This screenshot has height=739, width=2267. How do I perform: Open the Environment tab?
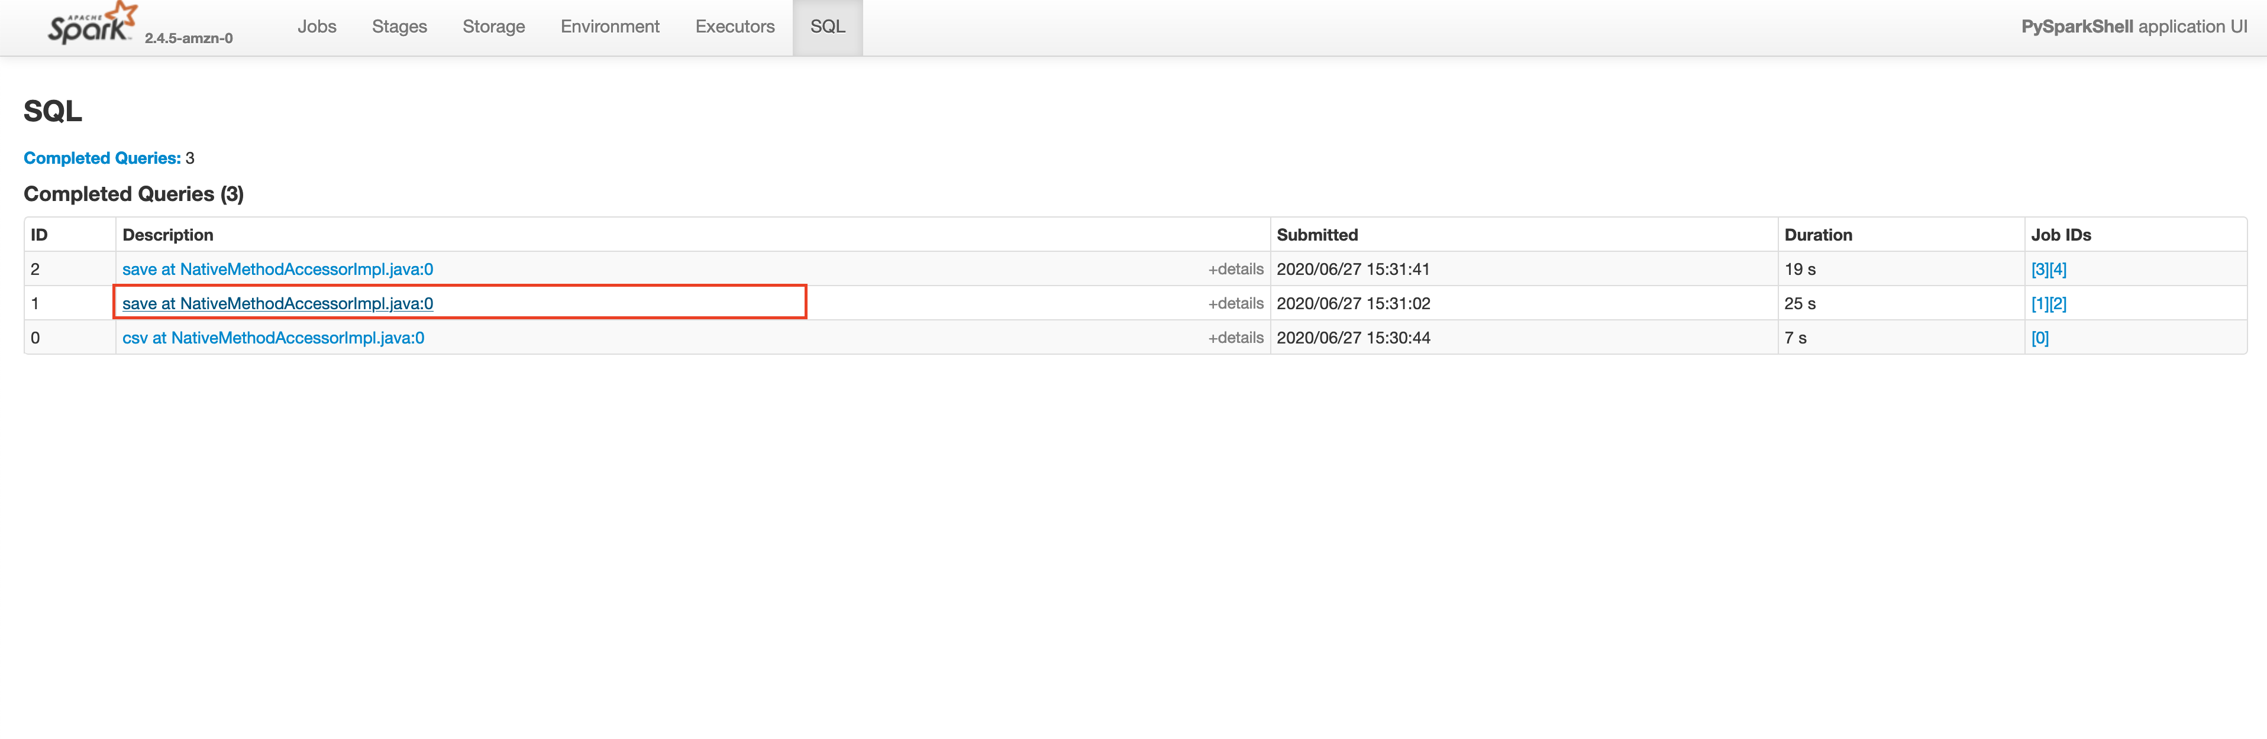[x=609, y=27]
